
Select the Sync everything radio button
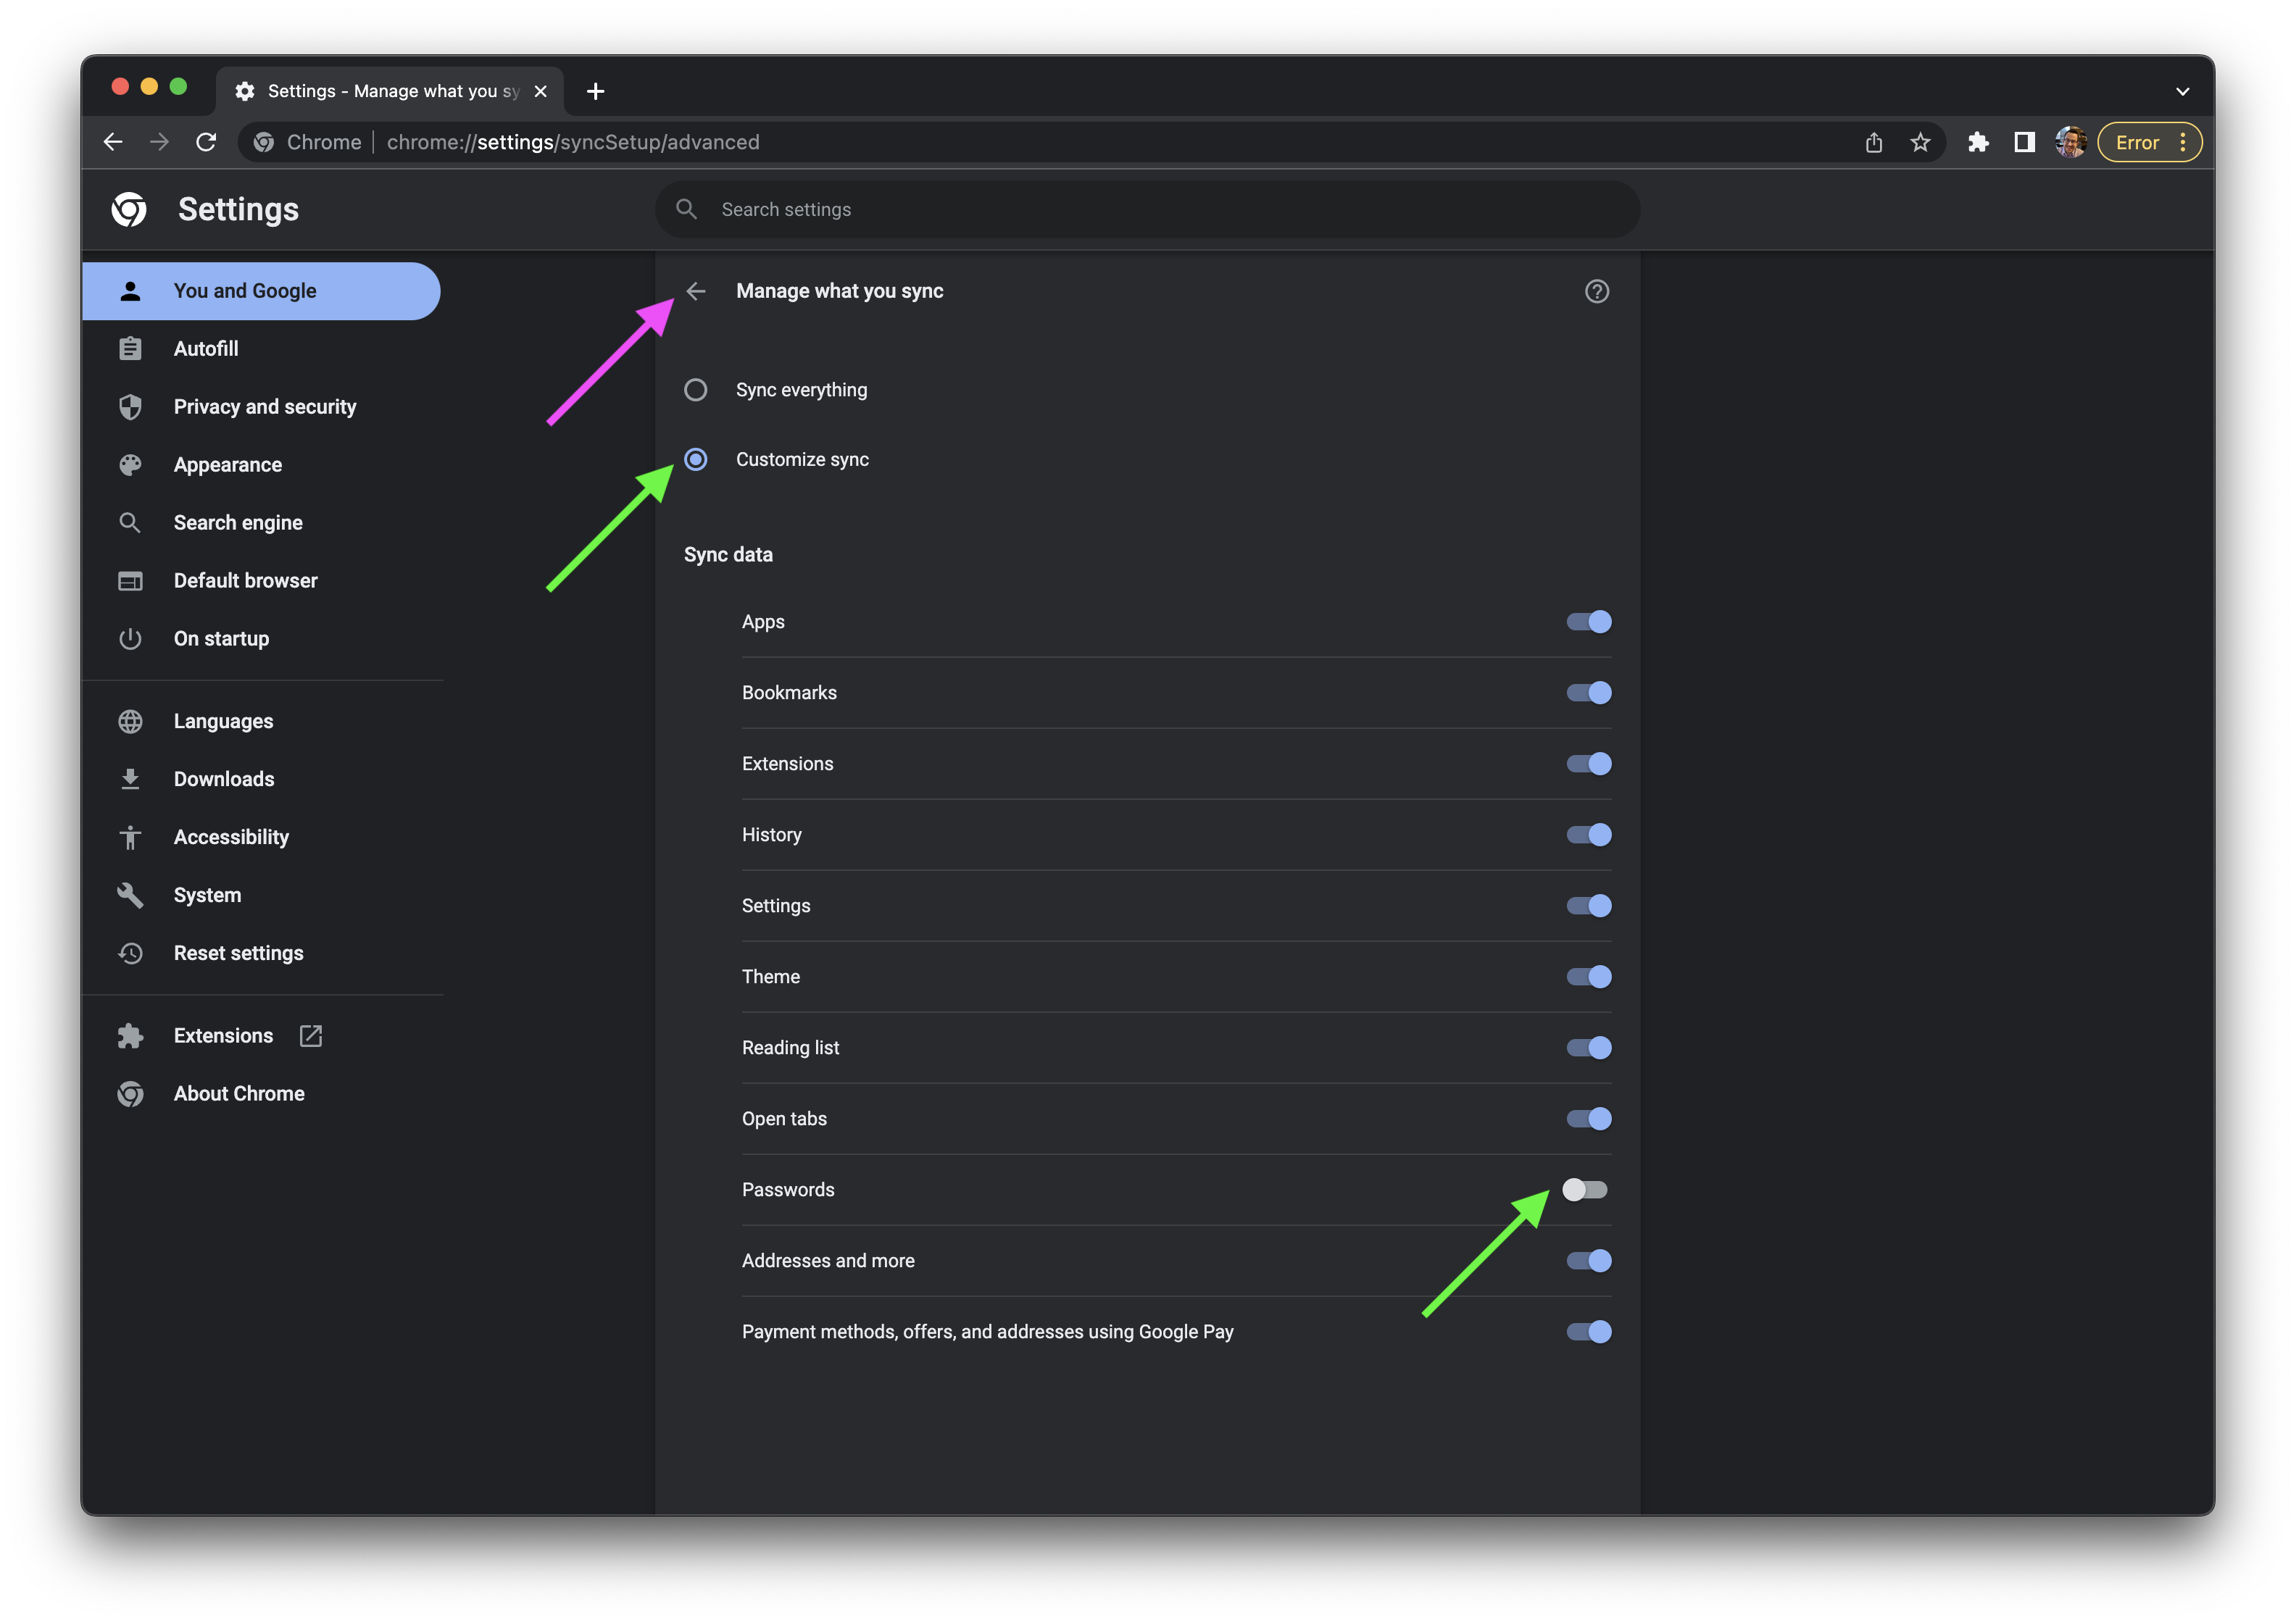pyautogui.click(x=695, y=390)
